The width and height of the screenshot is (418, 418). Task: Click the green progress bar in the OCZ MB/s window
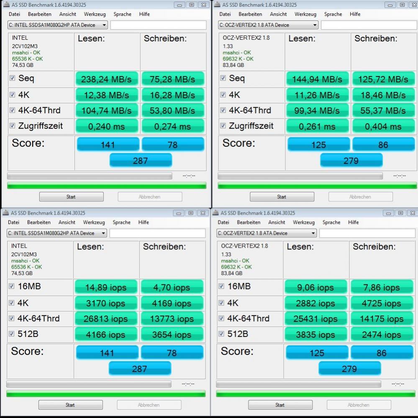317,185
